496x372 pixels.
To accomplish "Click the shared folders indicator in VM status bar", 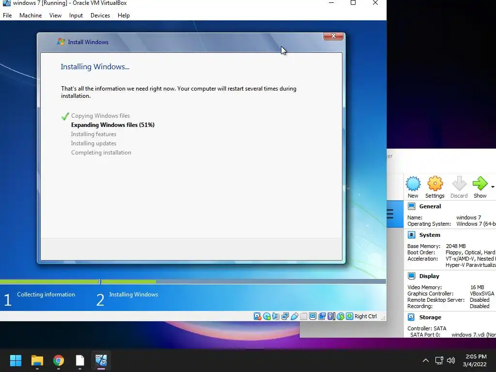I will [303, 316].
